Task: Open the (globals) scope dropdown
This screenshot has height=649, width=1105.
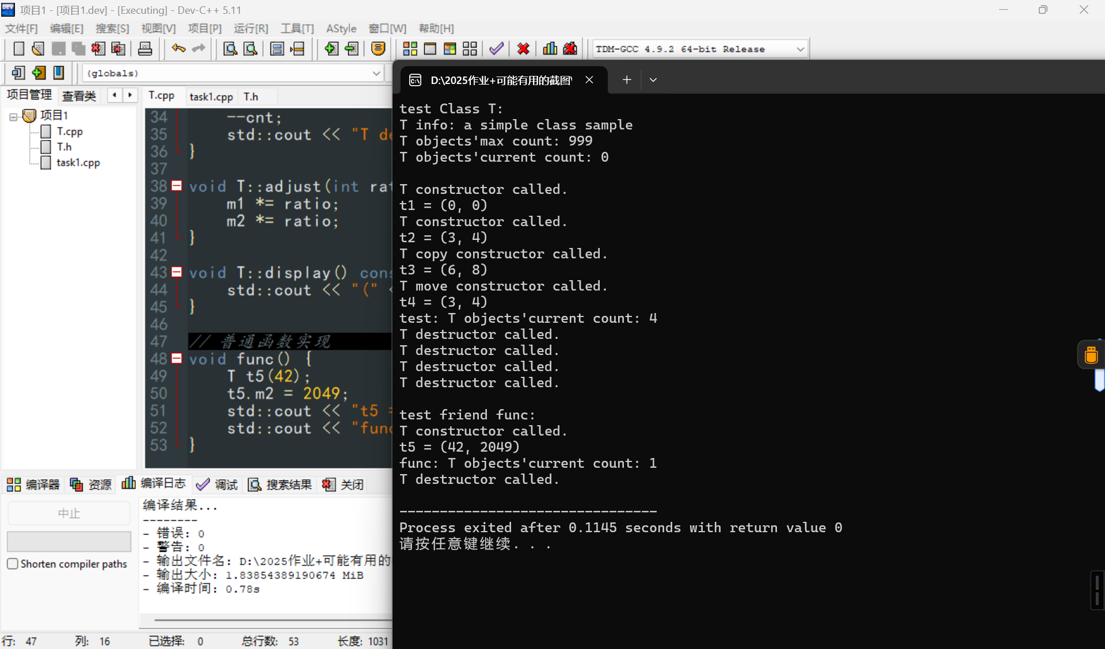Action: 376,73
